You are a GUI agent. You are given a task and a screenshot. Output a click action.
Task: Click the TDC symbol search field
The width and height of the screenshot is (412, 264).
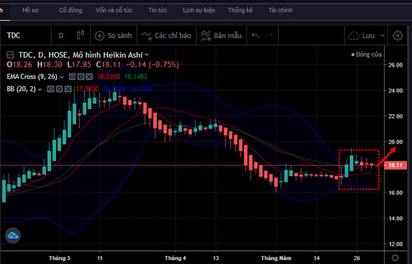24,36
